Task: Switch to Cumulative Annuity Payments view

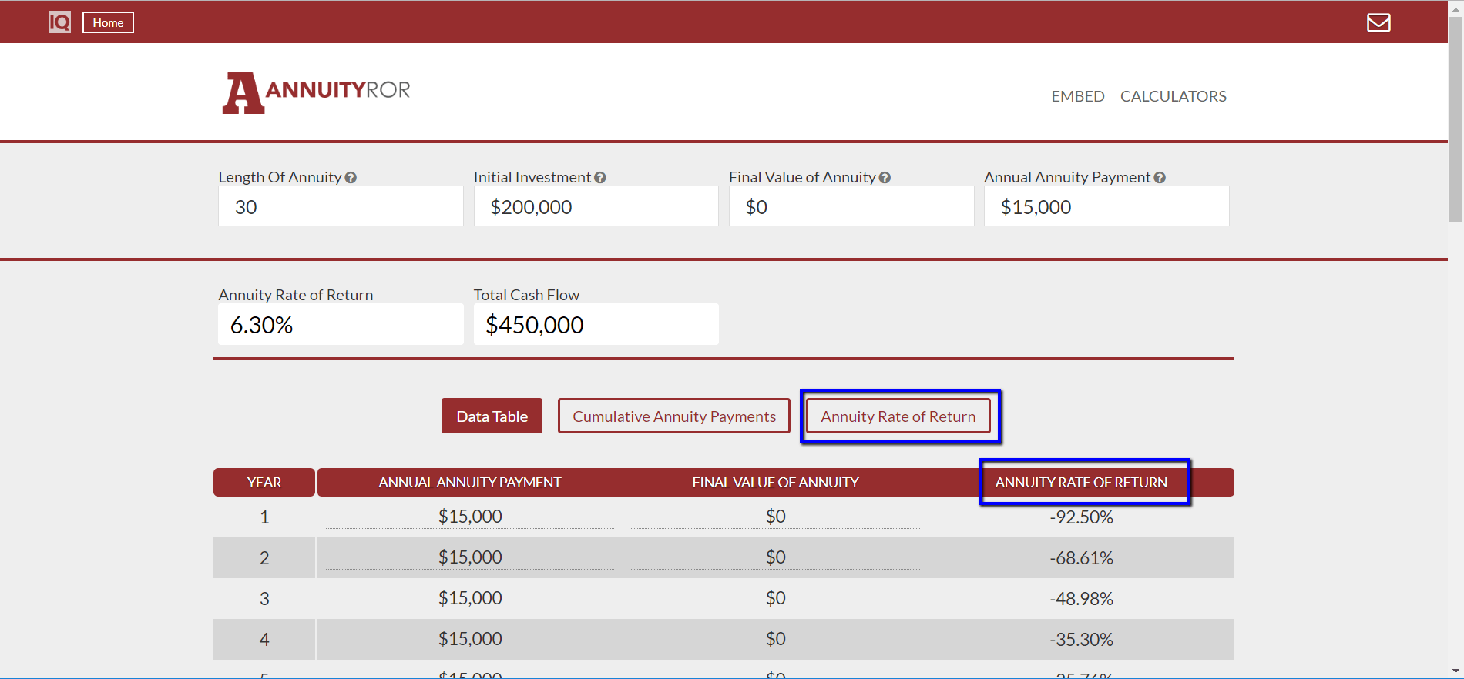Action: coord(674,416)
